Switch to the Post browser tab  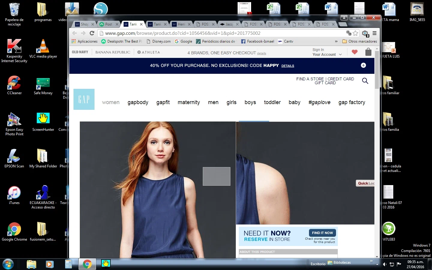pyautogui.click(x=109, y=24)
